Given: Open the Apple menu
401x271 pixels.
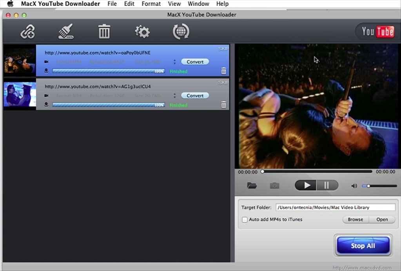Looking at the screenshot, I should click(x=10, y=4).
